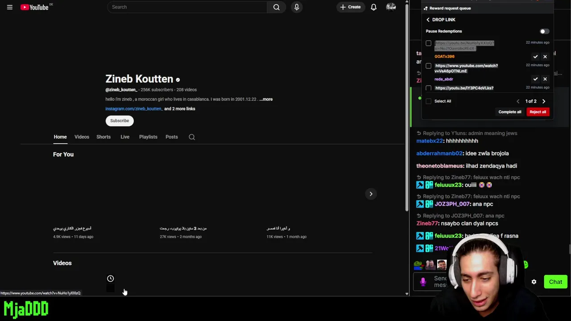Open the highlighted youtu.be/NuHo1yXXIzQ link

point(464,45)
